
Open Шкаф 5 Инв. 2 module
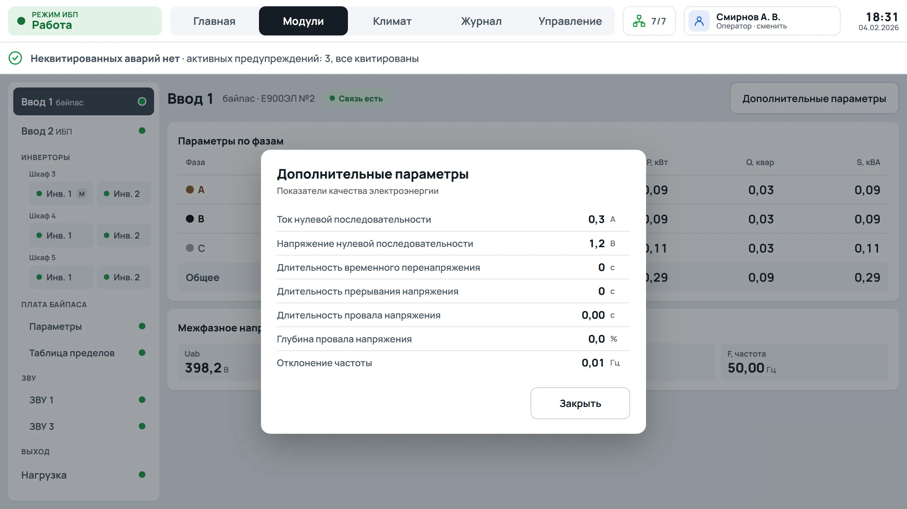pos(123,277)
